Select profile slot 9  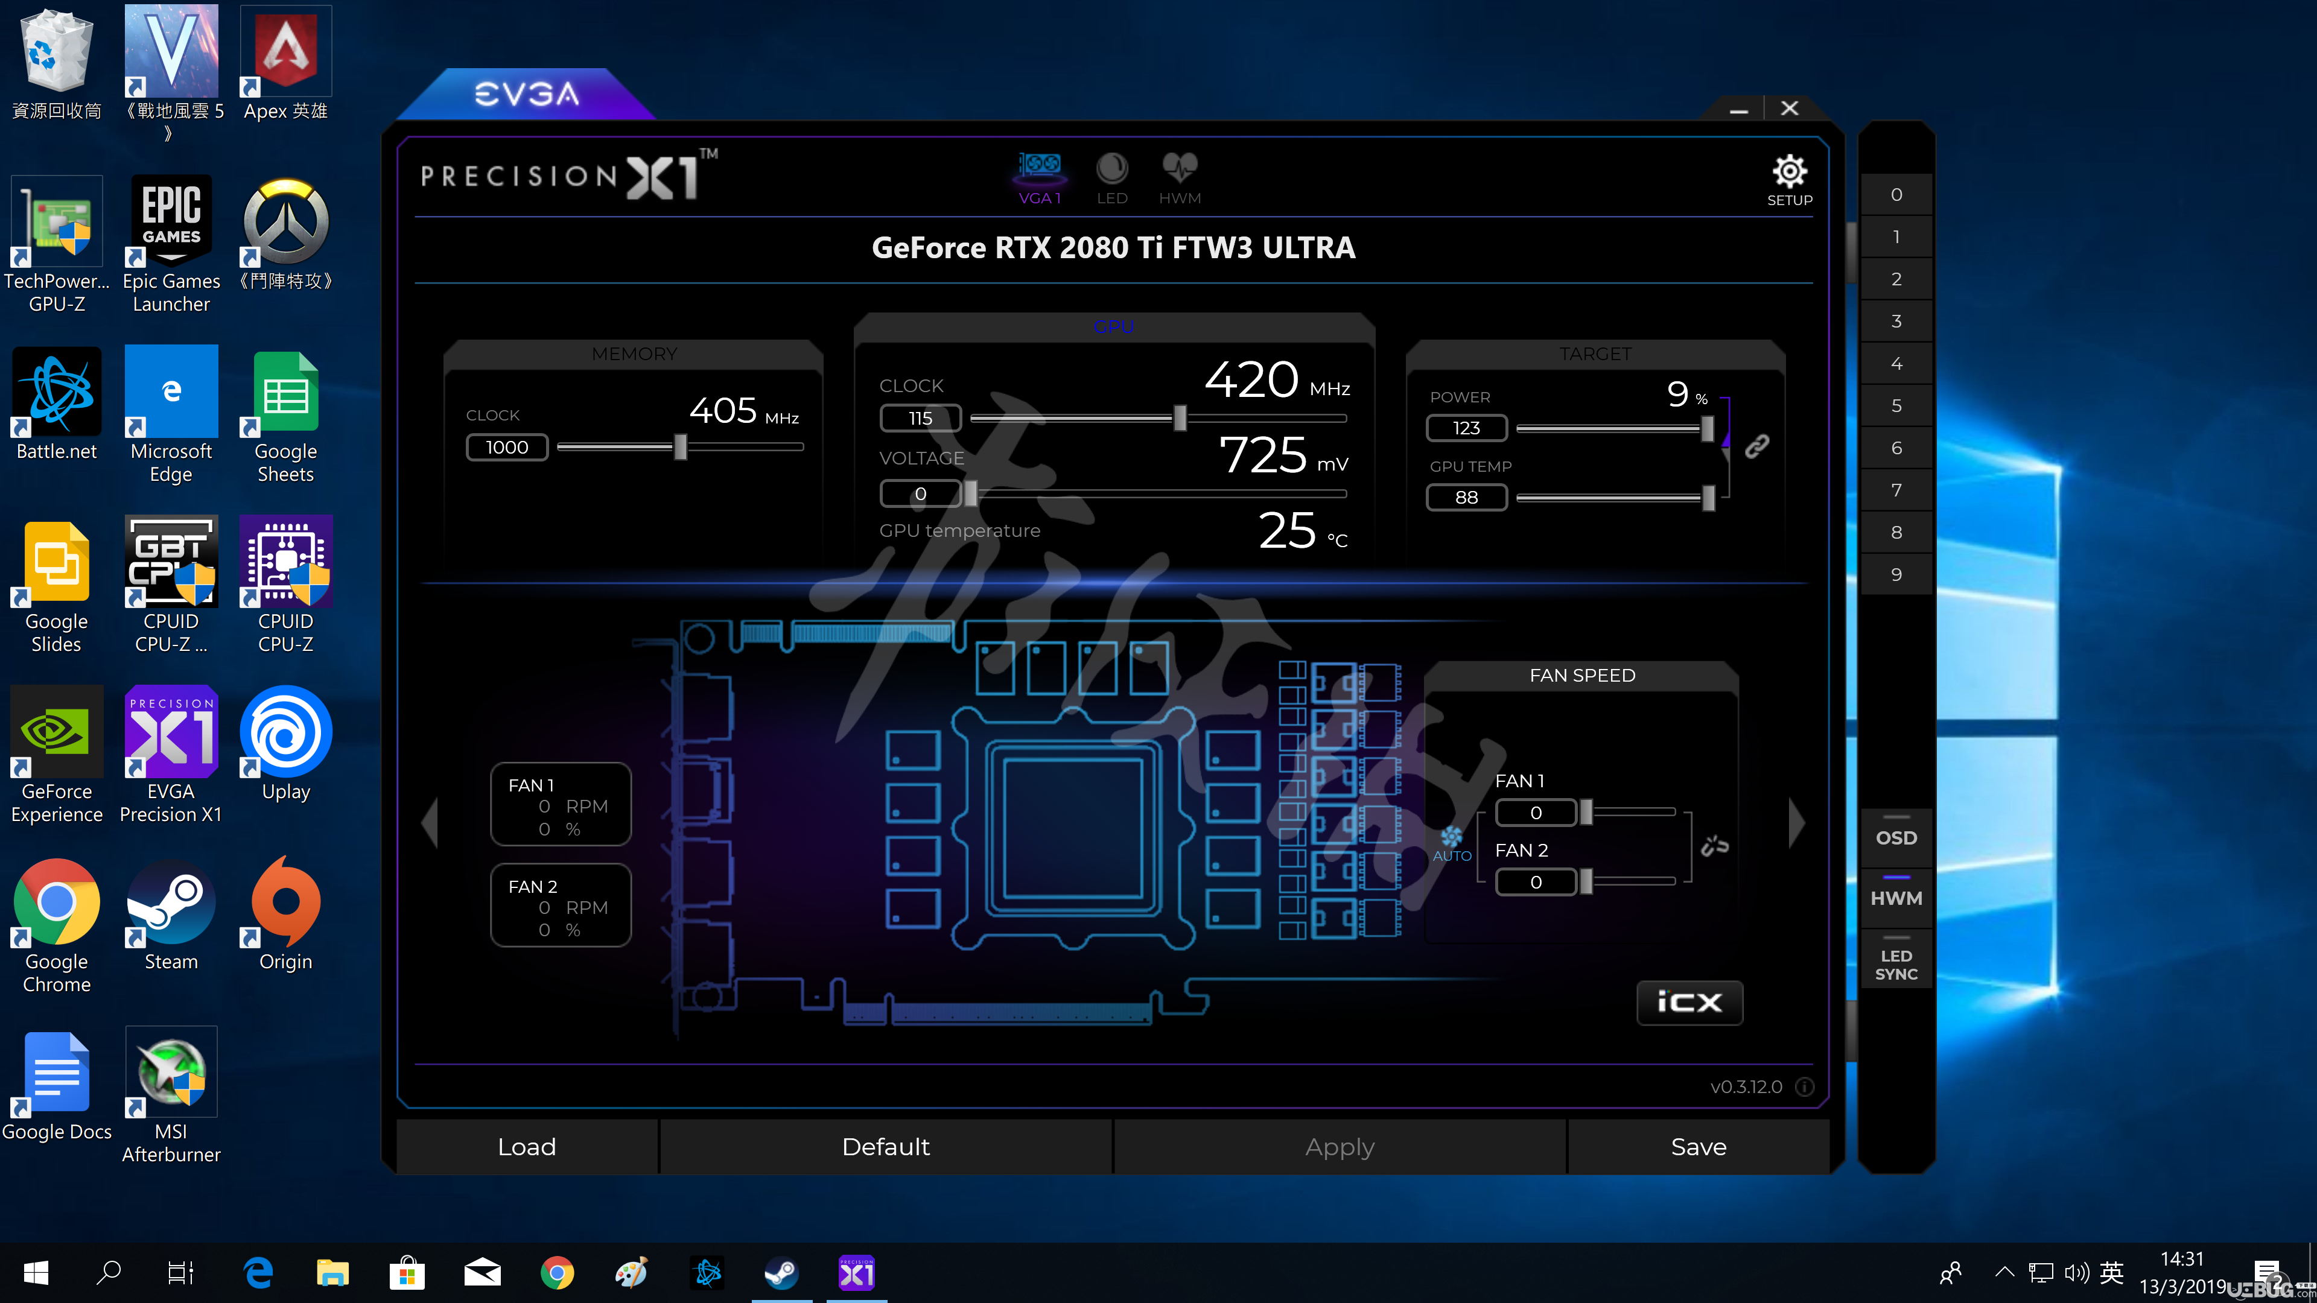(1896, 575)
